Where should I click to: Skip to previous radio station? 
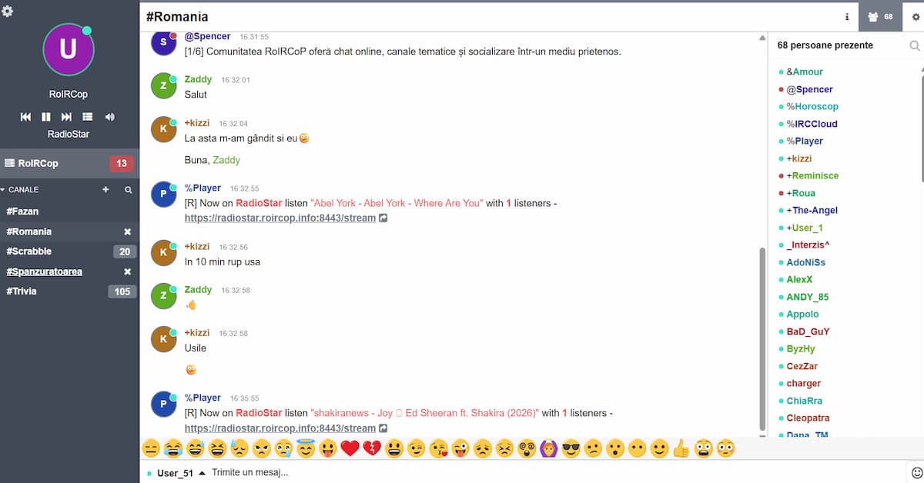(25, 117)
